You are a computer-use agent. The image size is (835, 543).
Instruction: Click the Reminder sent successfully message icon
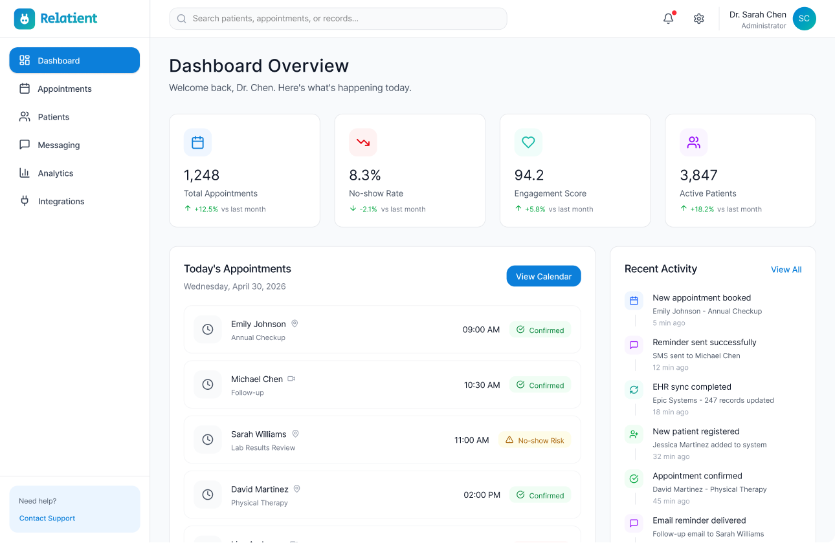click(x=634, y=345)
